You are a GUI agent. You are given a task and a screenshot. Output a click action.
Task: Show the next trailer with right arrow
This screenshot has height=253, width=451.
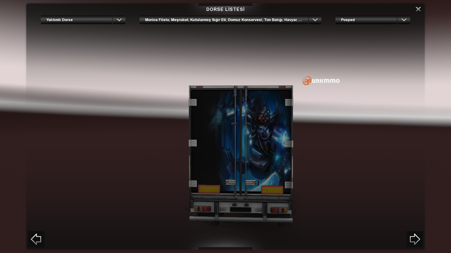tap(414, 239)
